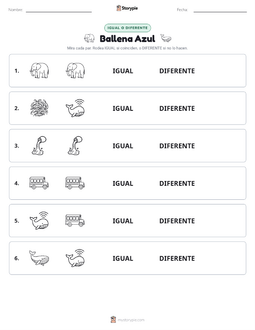Click the second school bus in row 4
This screenshot has height=330, width=255.
[75, 183]
